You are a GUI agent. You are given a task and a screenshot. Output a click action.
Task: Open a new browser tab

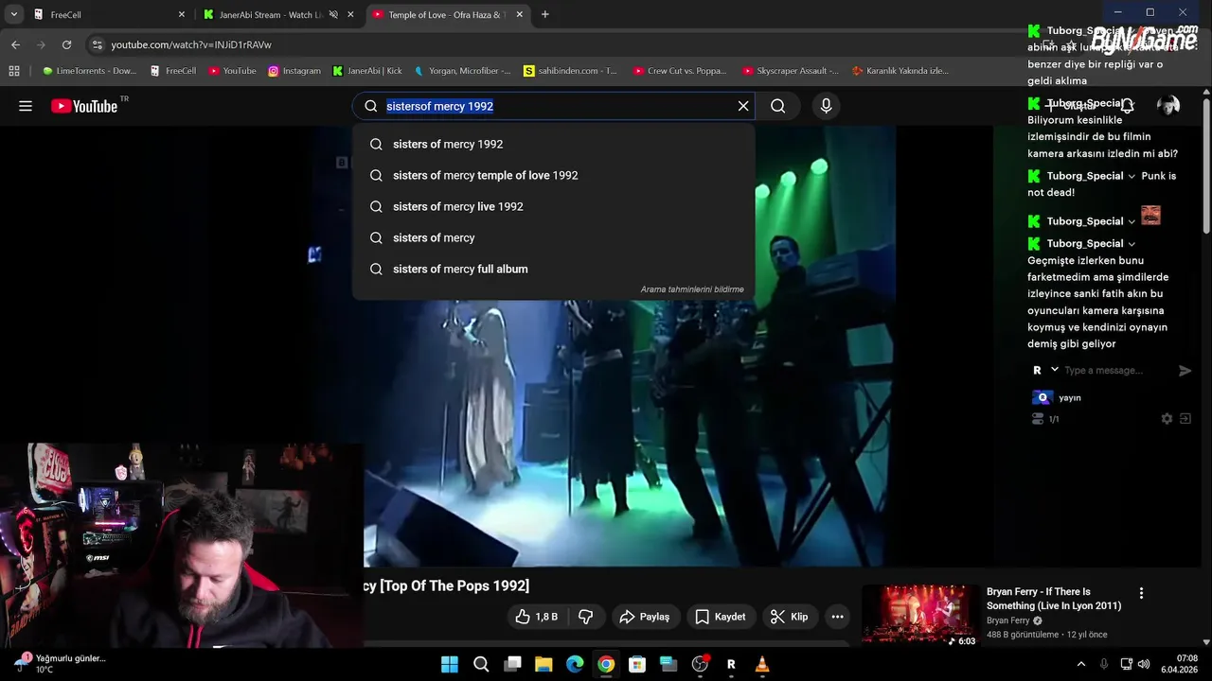[x=544, y=14]
